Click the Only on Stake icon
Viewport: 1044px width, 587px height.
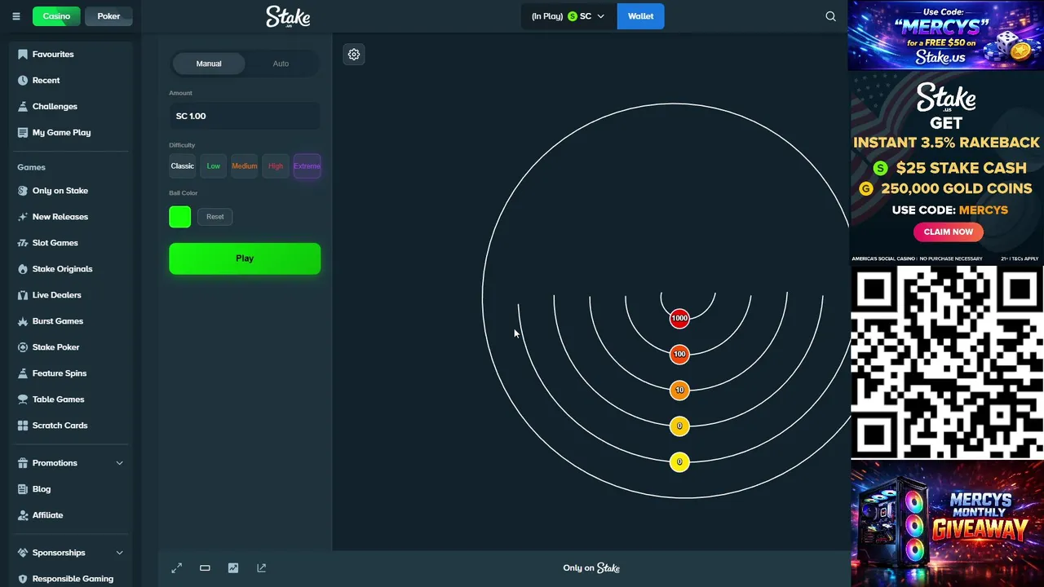23,191
